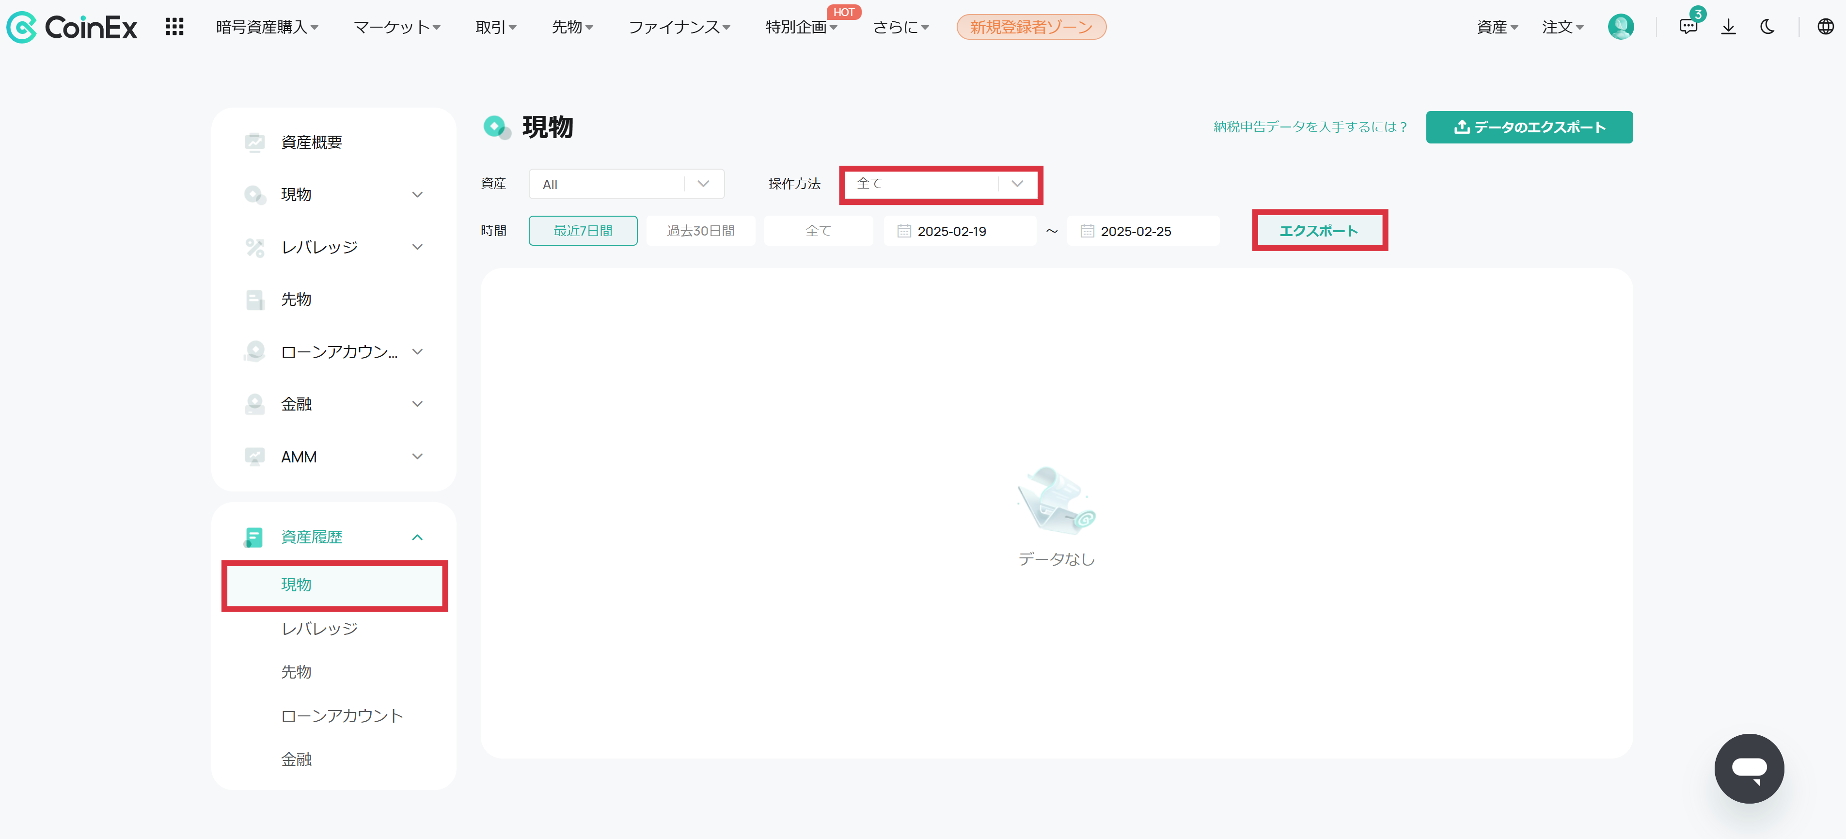This screenshot has height=839, width=1846.
Task: Click the end date calendar icon
Action: click(x=1087, y=231)
